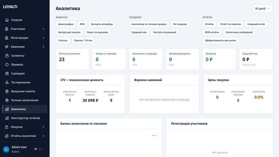Click the Тестирование flask icon

(x=7, y=82)
